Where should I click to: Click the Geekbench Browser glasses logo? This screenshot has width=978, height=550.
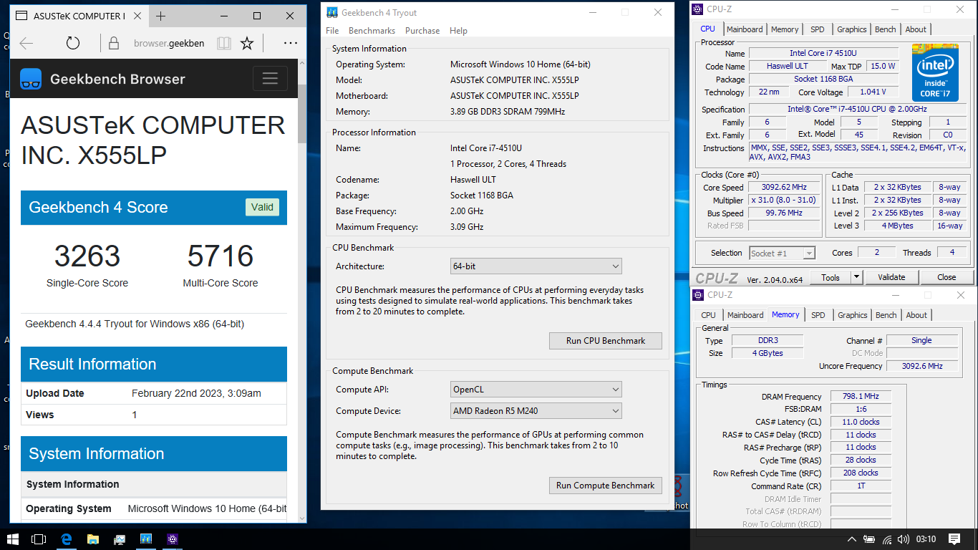pyautogui.click(x=32, y=79)
